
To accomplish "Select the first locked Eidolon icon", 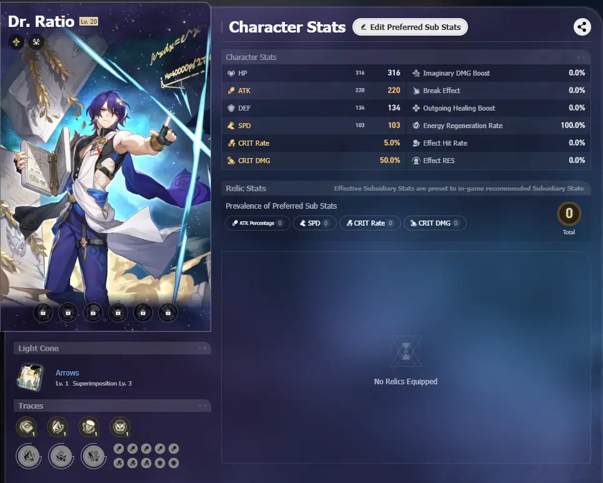I will pos(43,312).
